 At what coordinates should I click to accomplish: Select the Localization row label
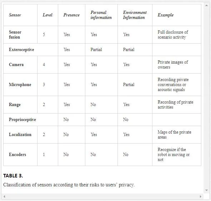pyautogui.click(x=20, y=135)
